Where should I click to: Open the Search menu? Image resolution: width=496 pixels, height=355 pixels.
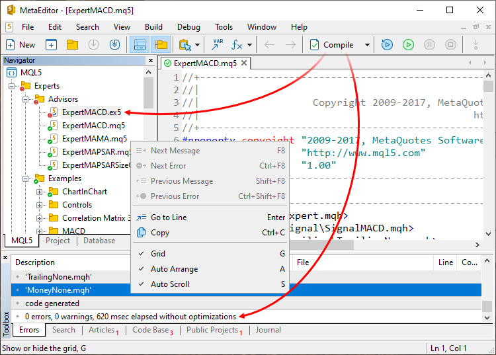coord(87,27)
